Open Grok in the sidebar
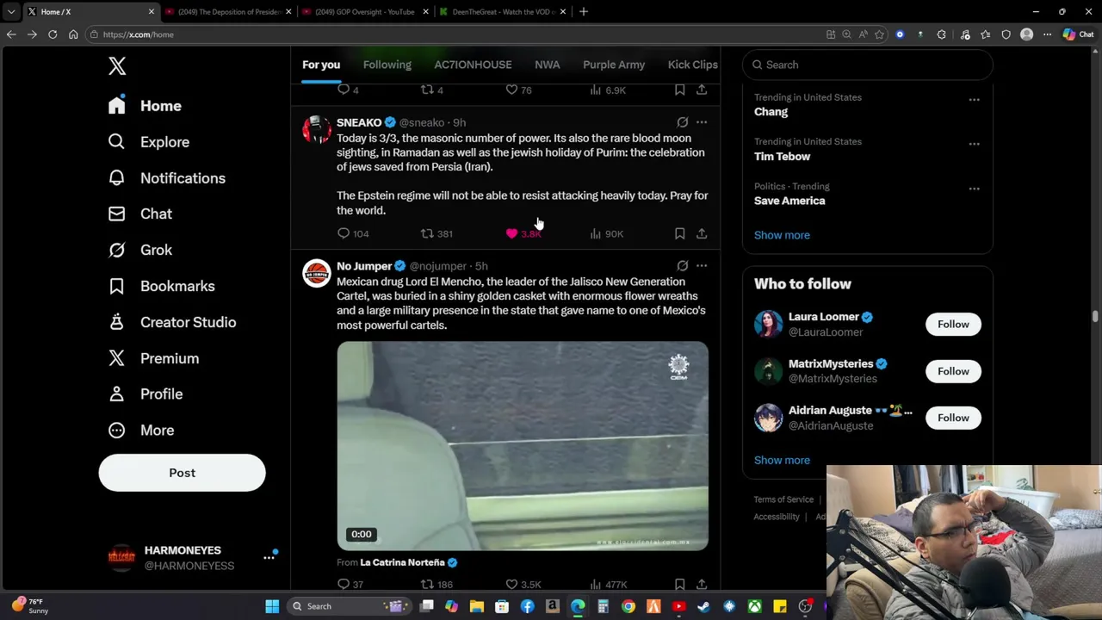Screen dimensions: 1102x620 (x=140, y=250)
